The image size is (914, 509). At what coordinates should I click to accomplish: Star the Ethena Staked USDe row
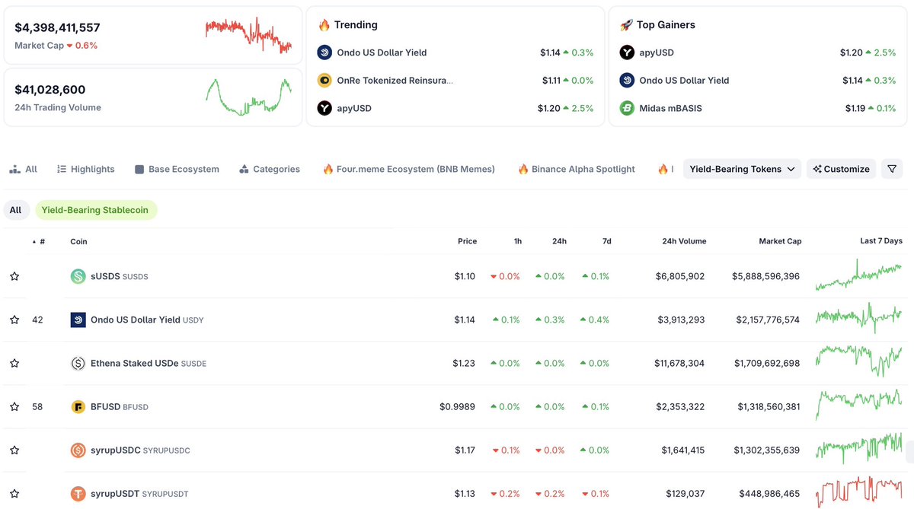14,364
